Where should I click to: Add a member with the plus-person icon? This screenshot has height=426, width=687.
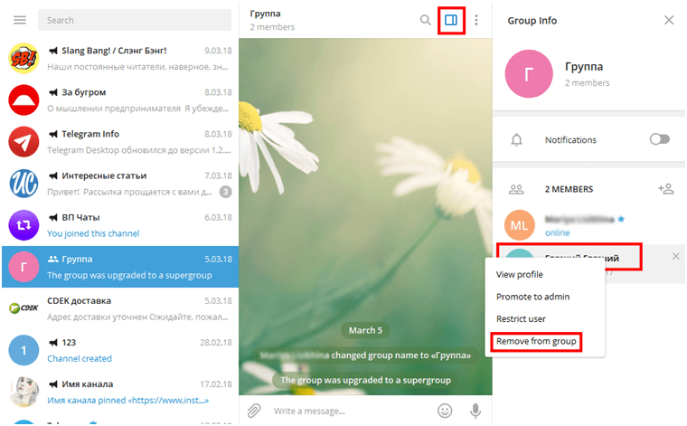point(666,189)
